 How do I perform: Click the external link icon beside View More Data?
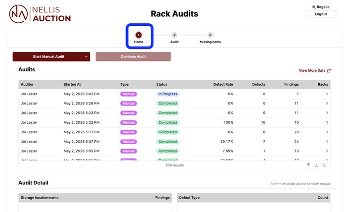click(329, 70)
